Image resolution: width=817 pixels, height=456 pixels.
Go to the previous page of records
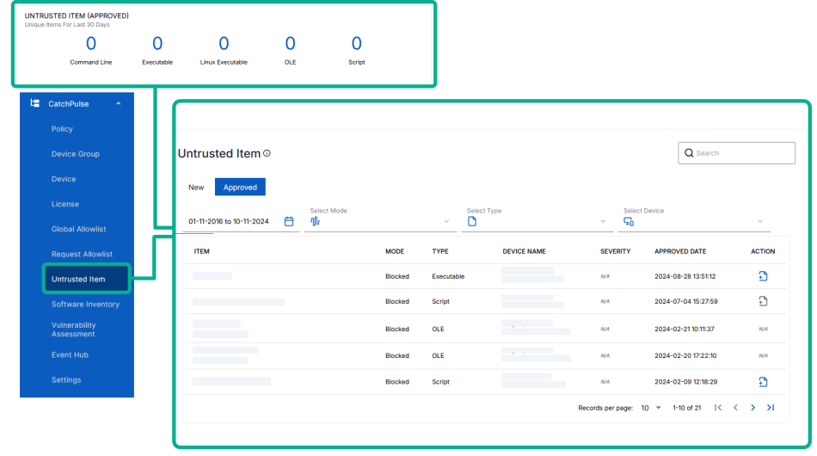(x=735, y=408)
